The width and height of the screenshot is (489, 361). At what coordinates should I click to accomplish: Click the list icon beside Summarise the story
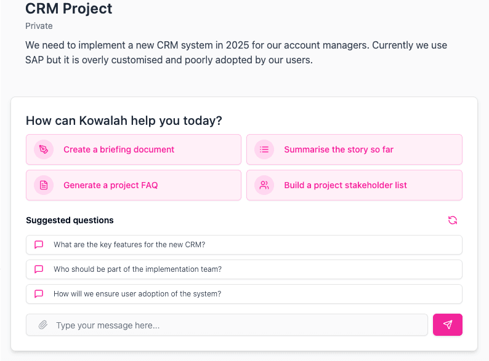coord(264,149)
